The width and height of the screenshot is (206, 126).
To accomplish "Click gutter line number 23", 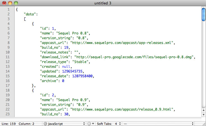I will point(8,114).
